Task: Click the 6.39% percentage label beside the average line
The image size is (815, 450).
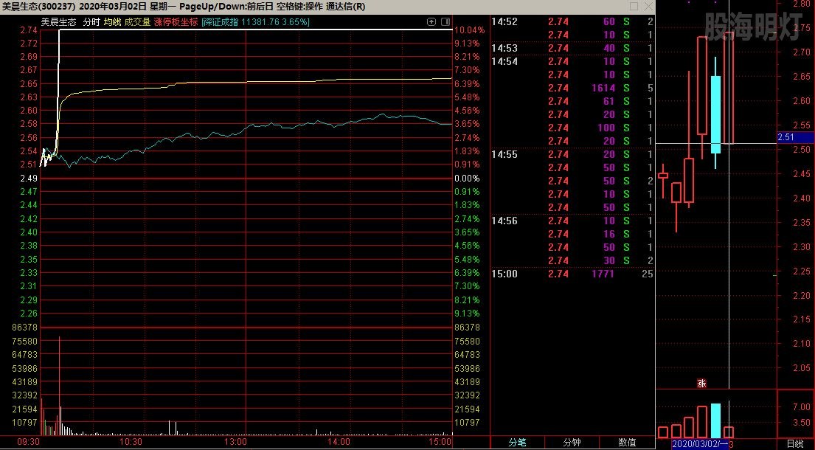Action: (x=467, y=83)
